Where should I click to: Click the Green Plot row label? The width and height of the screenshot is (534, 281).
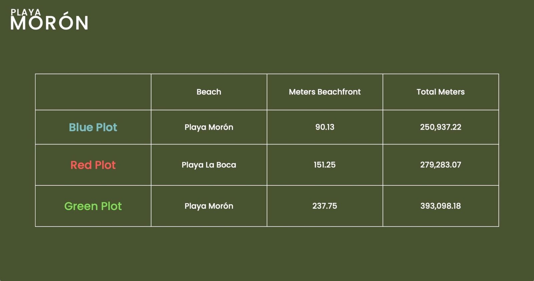(93, 206)
